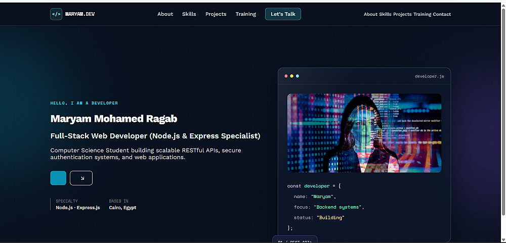Follow the right-side Skills link
This screenshot has height=243, width=506.
tap(385, 14)
